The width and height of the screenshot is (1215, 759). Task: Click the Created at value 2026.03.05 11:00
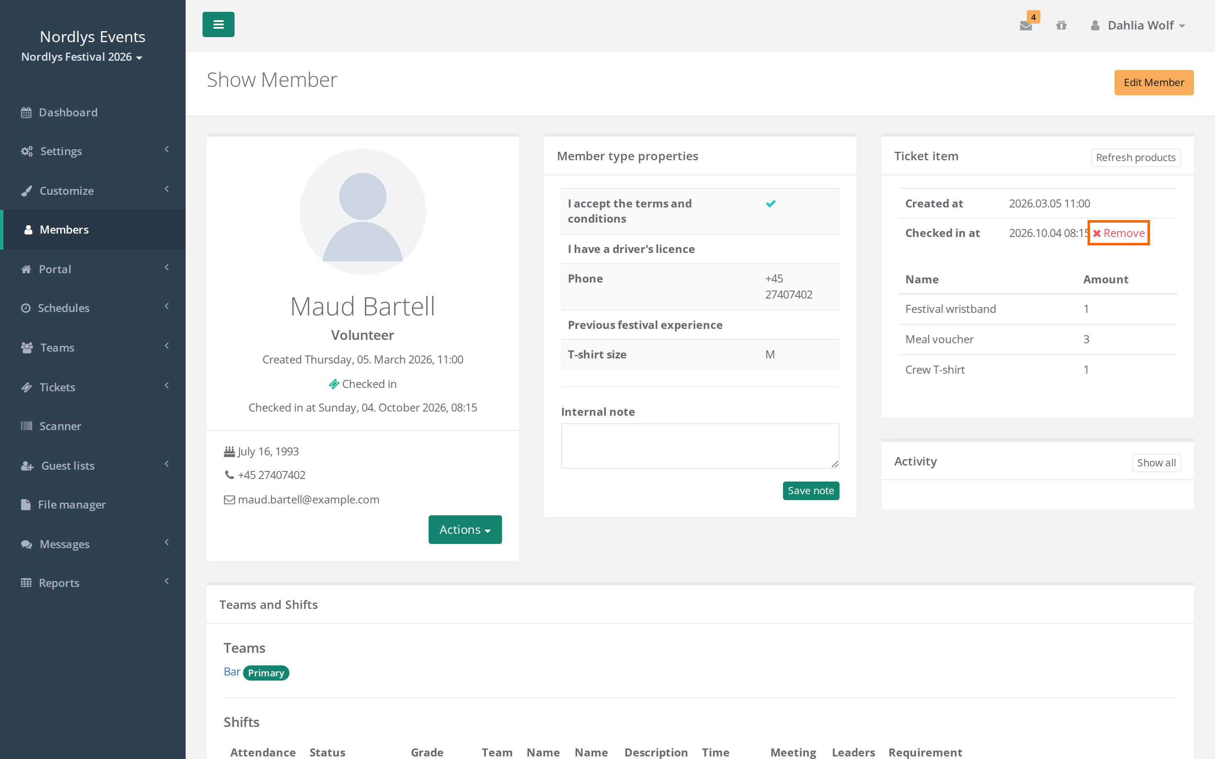1049,203
